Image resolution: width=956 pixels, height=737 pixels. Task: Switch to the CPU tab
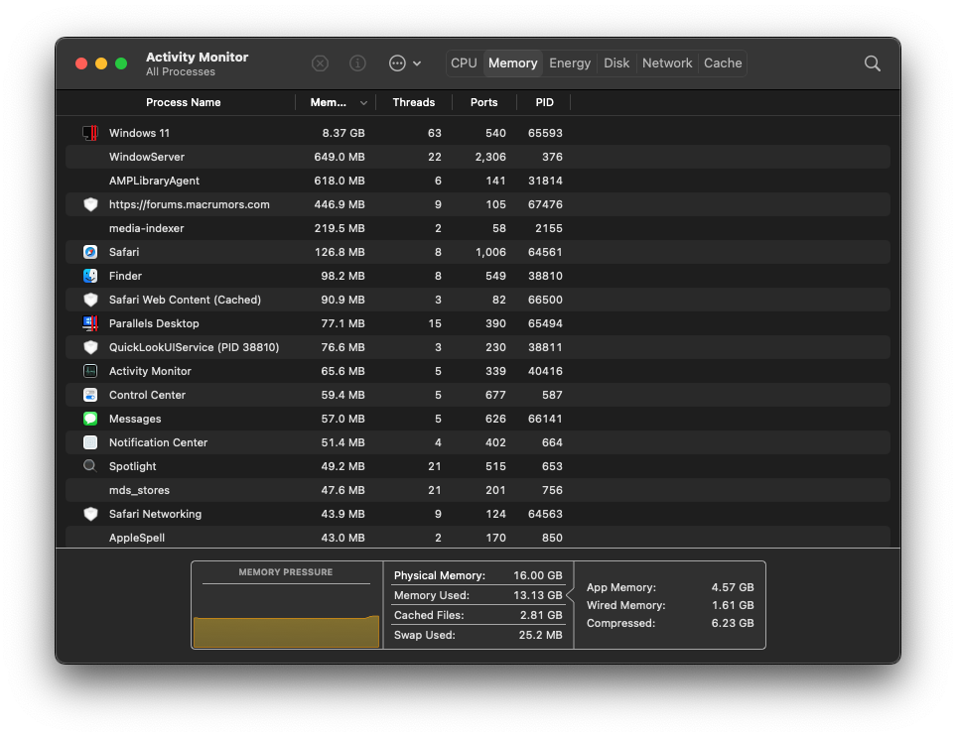pos(464,63)
